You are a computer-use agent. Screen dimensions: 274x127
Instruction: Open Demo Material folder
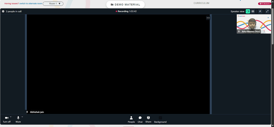(x=125, y=5)
